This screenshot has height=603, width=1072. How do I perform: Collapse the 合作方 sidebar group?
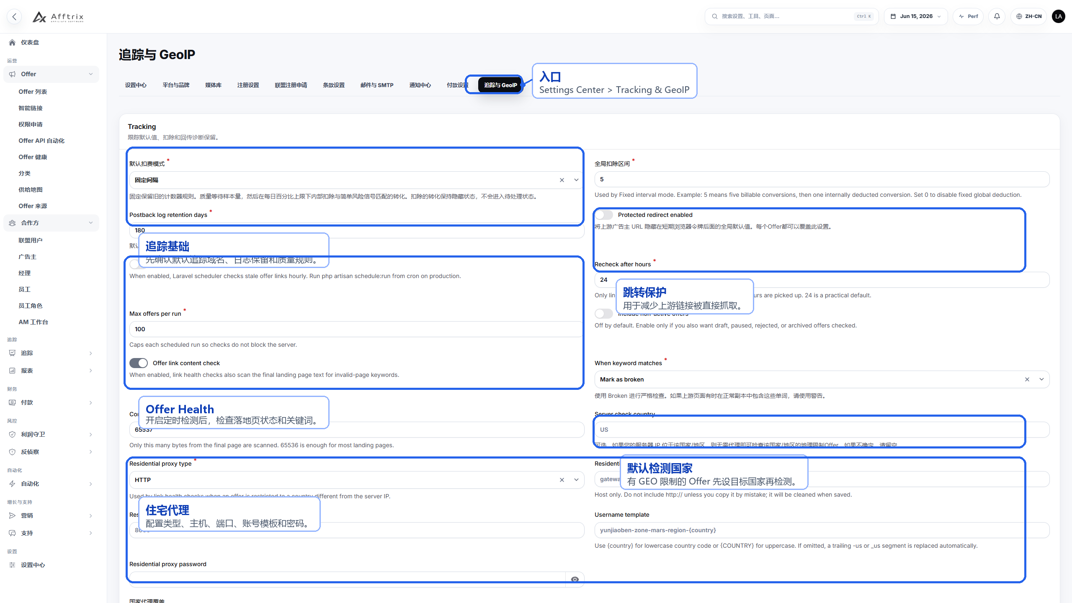52,223
